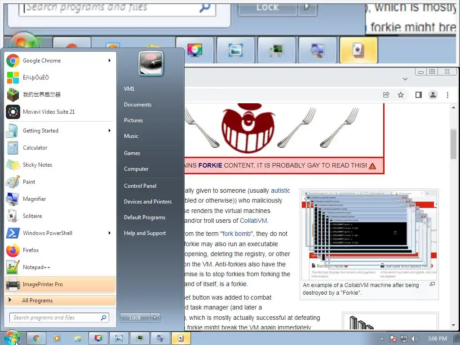This screenshot has height=345, width=460.
Task: Bookmark the page with the Chrome star icon
Action: pos(401,95)
